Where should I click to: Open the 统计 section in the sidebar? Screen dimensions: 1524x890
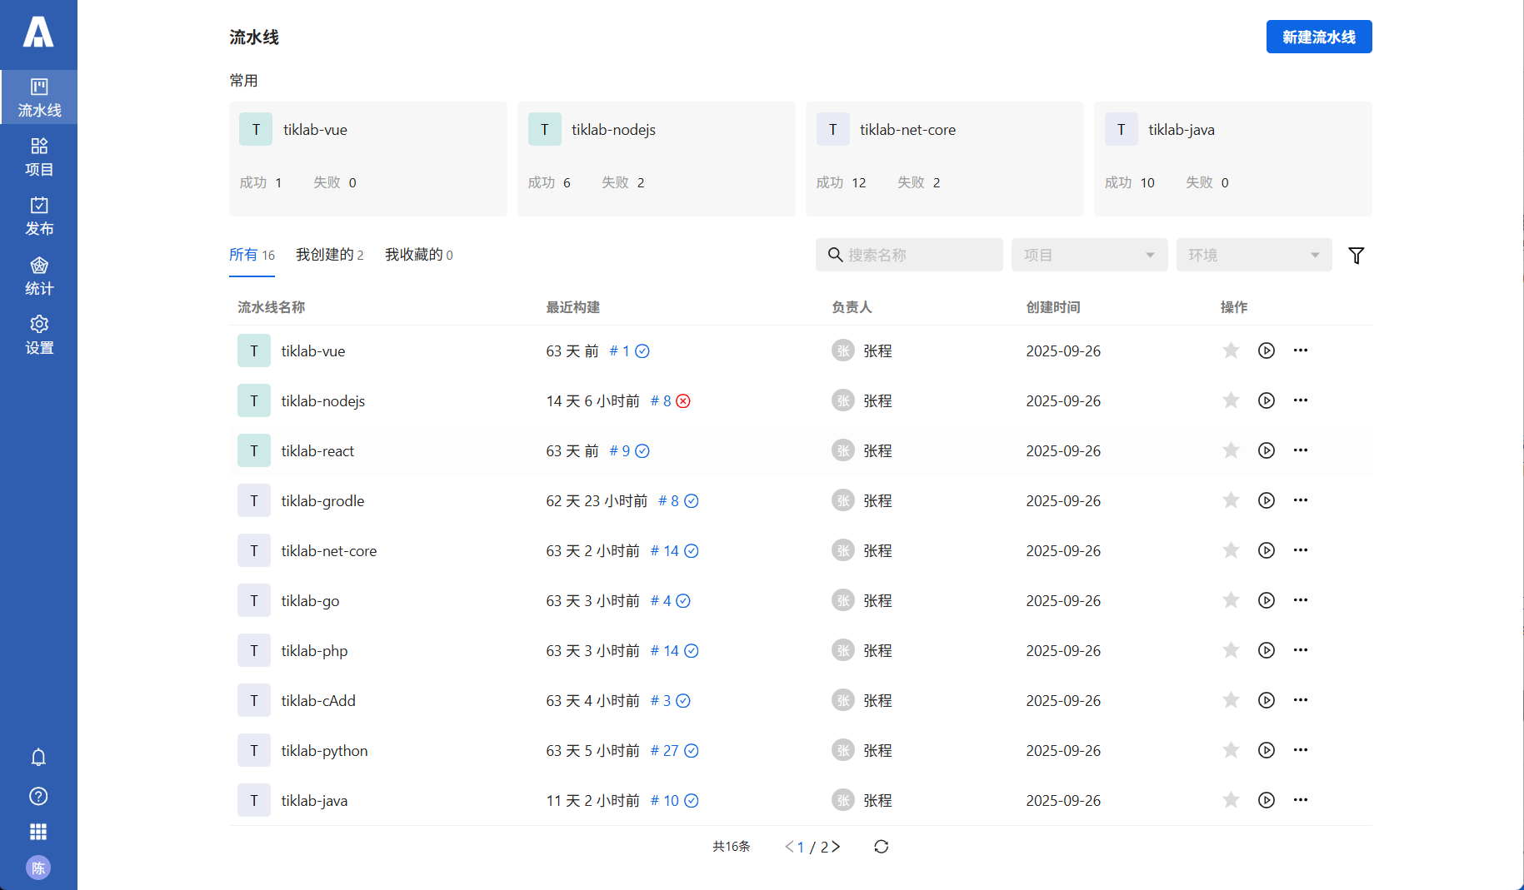(38, 276)
